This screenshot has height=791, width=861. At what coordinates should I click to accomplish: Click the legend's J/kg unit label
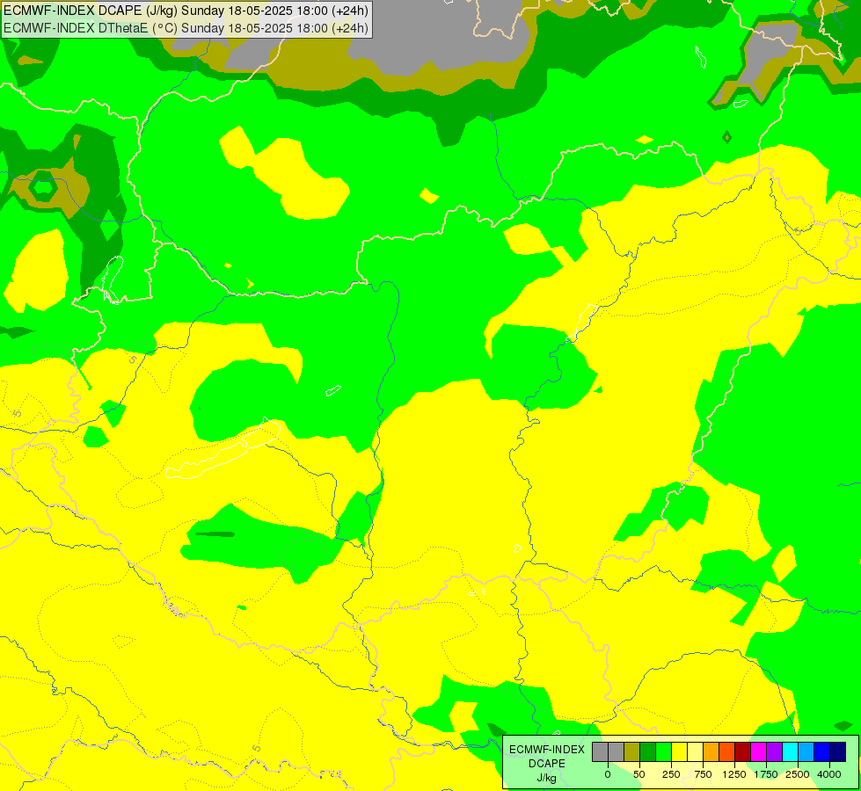tap(547, 778)
